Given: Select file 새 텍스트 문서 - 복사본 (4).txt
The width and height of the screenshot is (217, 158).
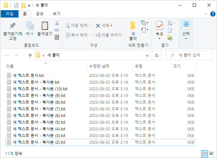Looking at the screenshot, I should pyautogui.click(x=100, y=129).
